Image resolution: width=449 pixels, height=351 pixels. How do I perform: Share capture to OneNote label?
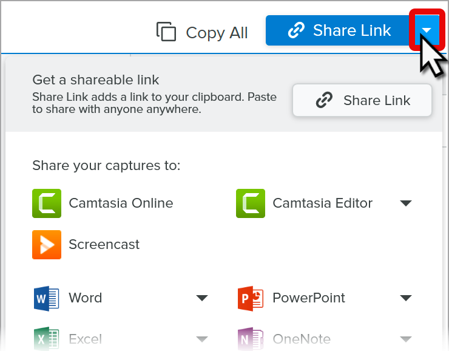(x=302, y=339)
